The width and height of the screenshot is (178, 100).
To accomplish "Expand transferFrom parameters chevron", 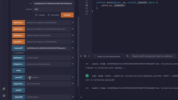I will 73,42.
